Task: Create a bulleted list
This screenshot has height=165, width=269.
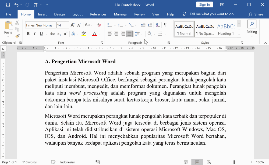Action: pos(110,25)
